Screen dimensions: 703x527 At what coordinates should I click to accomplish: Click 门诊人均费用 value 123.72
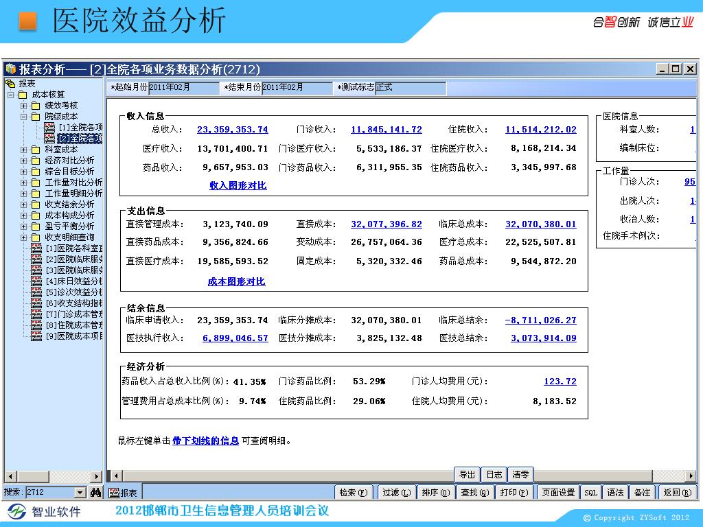[x=560, y=382]
